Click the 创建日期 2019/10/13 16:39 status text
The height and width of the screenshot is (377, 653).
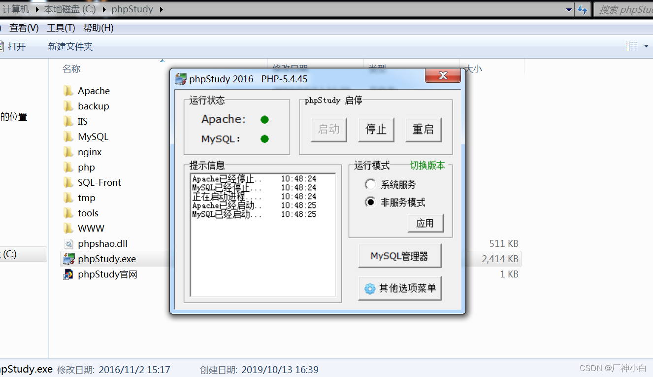click(259, 370)
